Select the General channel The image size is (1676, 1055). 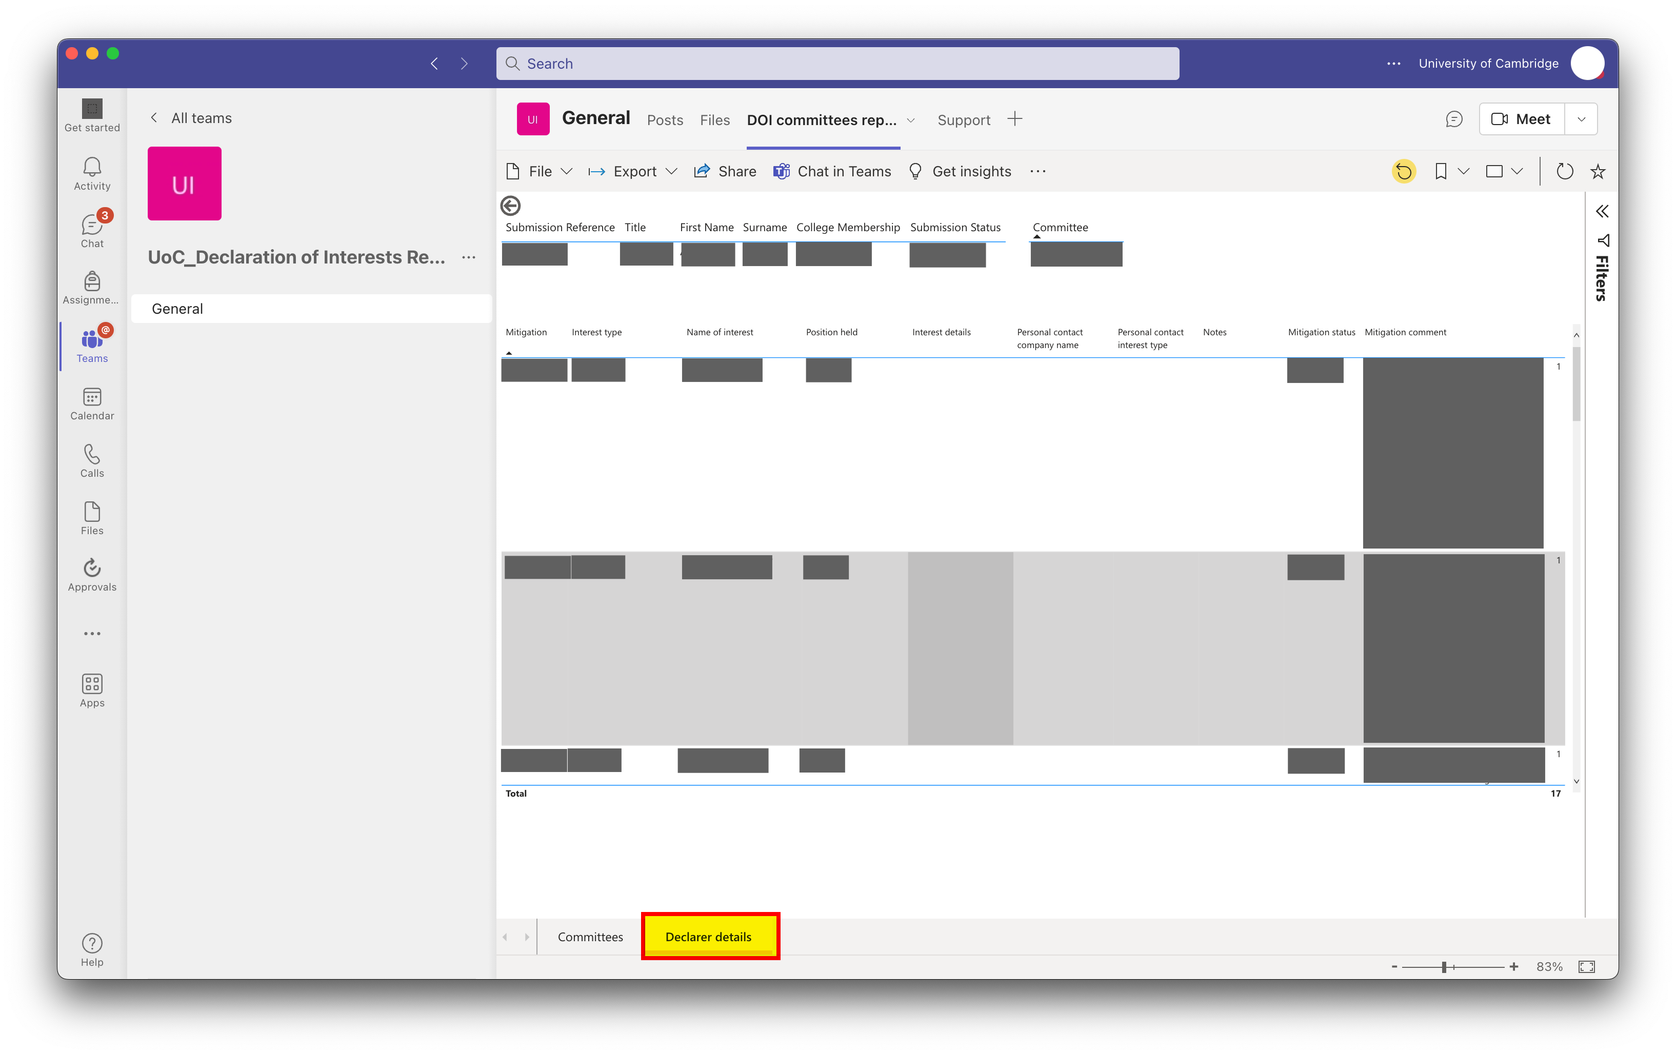[x=311, y=309]
